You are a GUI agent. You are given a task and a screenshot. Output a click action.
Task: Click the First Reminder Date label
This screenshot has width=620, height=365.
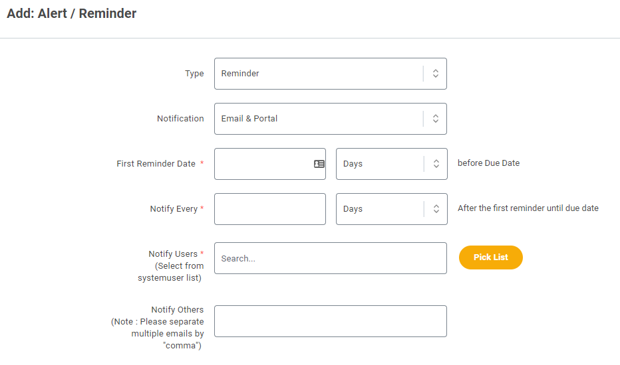click(156, 164)
